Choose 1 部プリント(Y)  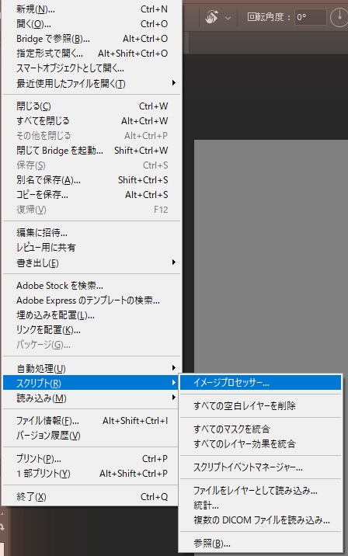pos(92,474)
